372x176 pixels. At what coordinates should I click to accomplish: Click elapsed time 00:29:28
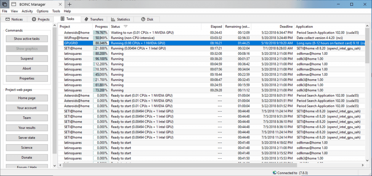[x=216, y=90]
